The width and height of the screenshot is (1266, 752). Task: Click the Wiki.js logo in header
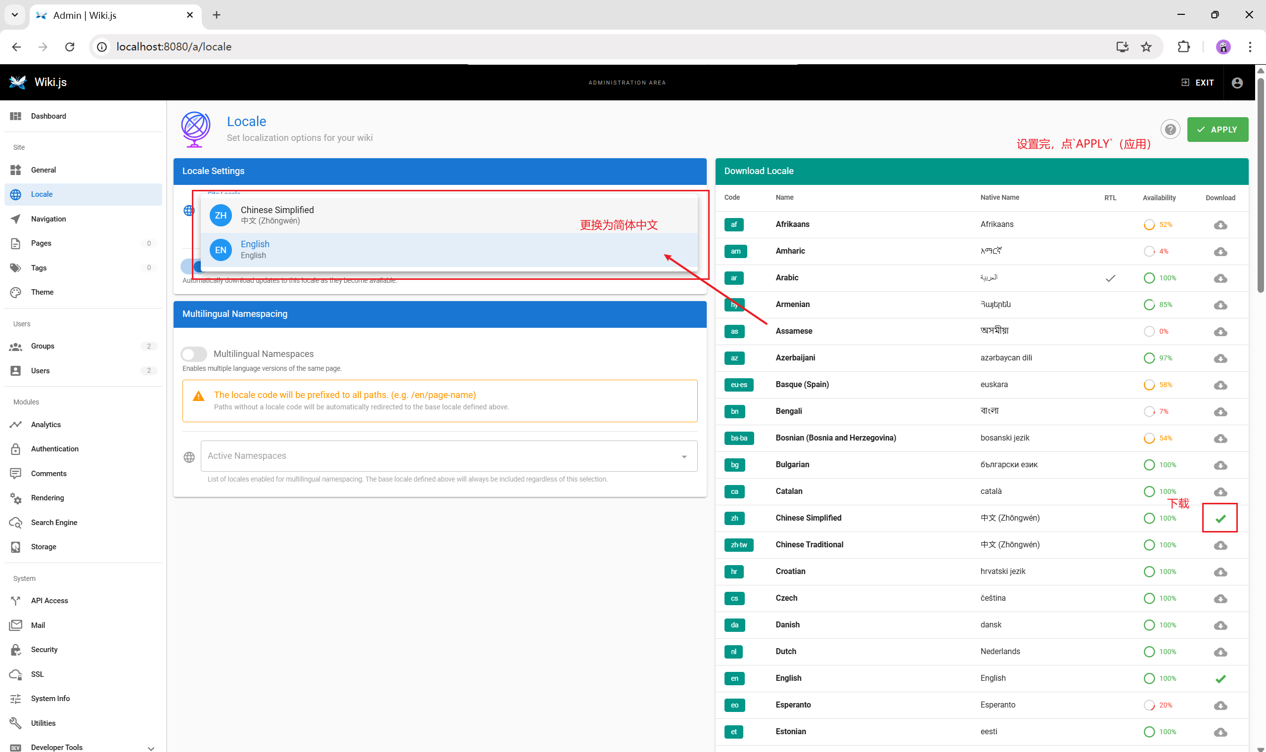[x=18, y=82]
